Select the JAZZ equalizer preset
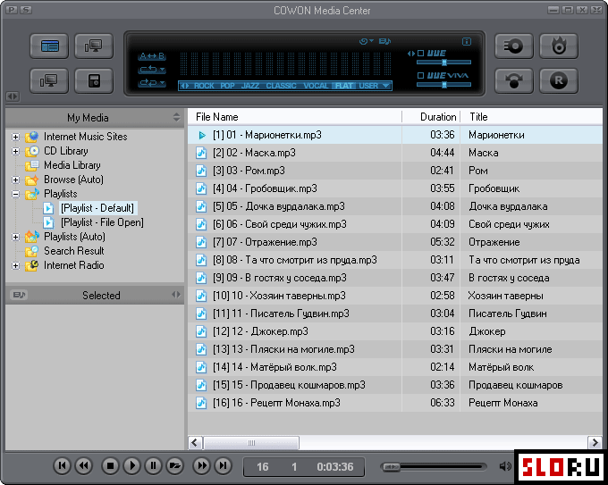Image resolution: width=608 pixels, height=485 pixels. pyautogui.click(x=250, y=86)
